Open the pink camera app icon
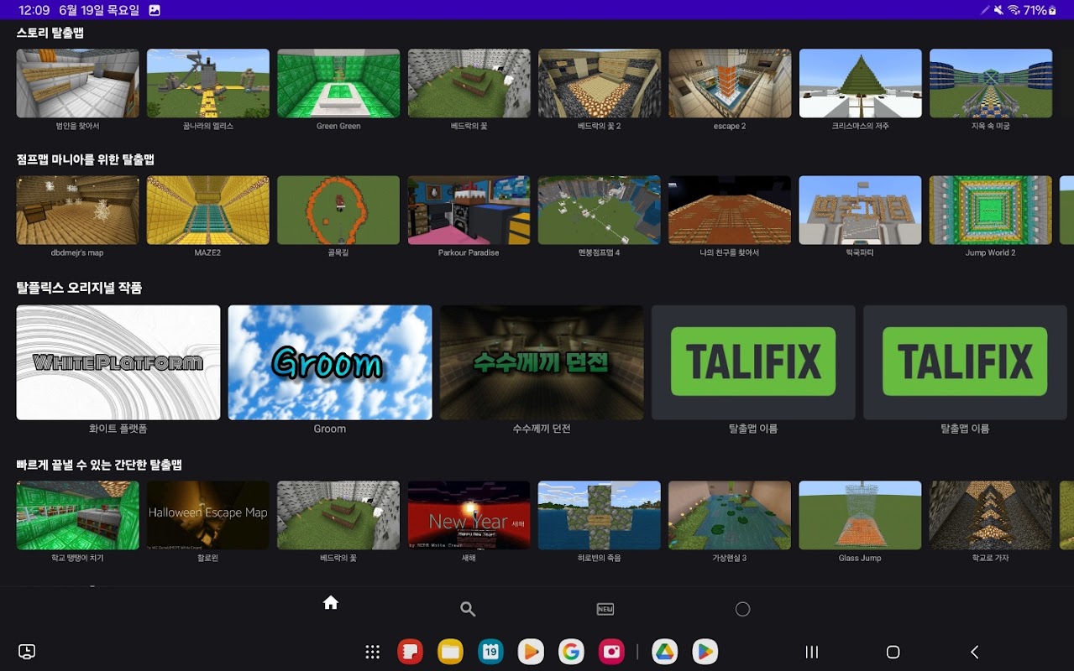The height and width of the screenshot is (671, 1074). (611, 652)
